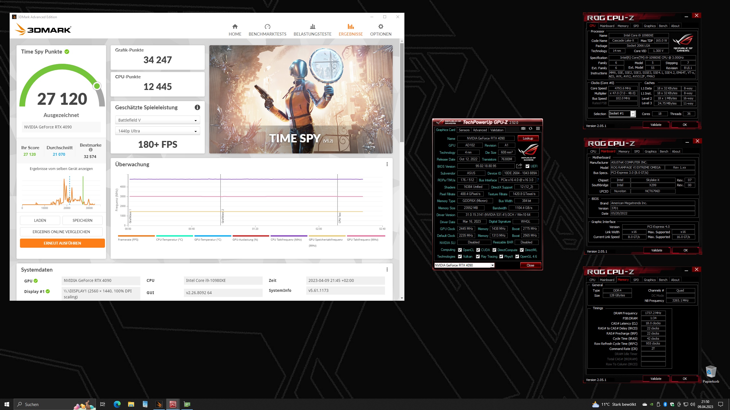The image size is (730, 410).
Task: Open the GPU-Z hamburger menu
Action: click(538, 129)
